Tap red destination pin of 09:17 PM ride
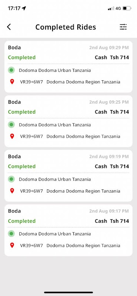This screenshot has height=296, width=137. [x=12, y=245]
